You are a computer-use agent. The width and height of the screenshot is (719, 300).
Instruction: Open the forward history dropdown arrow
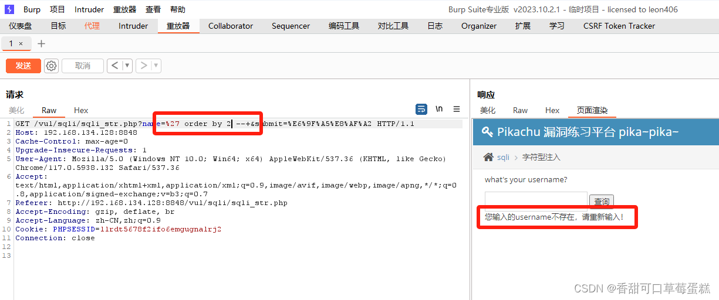[156, 66]
